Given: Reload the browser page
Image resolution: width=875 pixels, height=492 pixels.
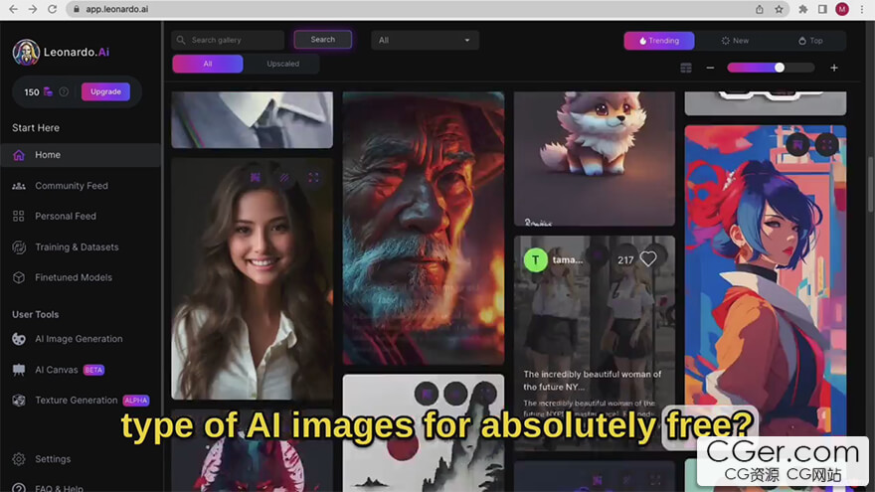Looking at the screenshot, I should (52, 9).
